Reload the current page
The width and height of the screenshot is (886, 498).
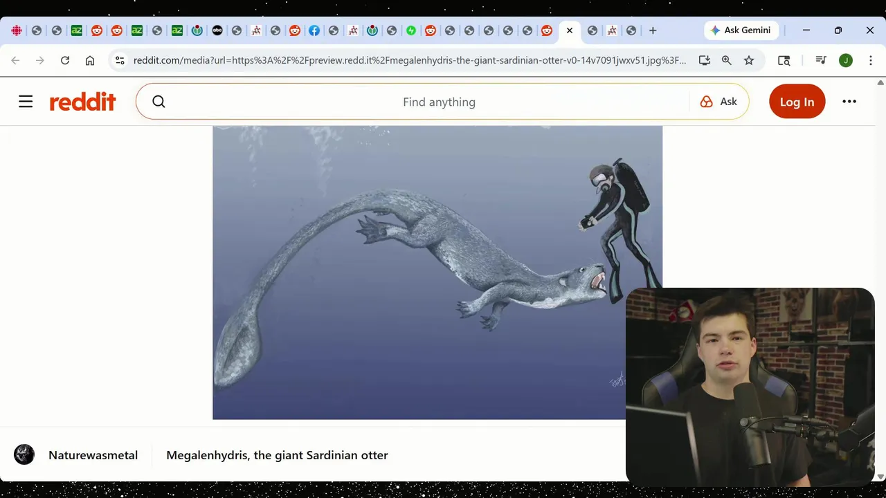tap(65, 60)
